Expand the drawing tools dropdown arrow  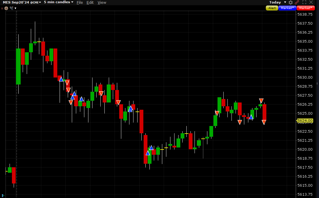point(15,8)
